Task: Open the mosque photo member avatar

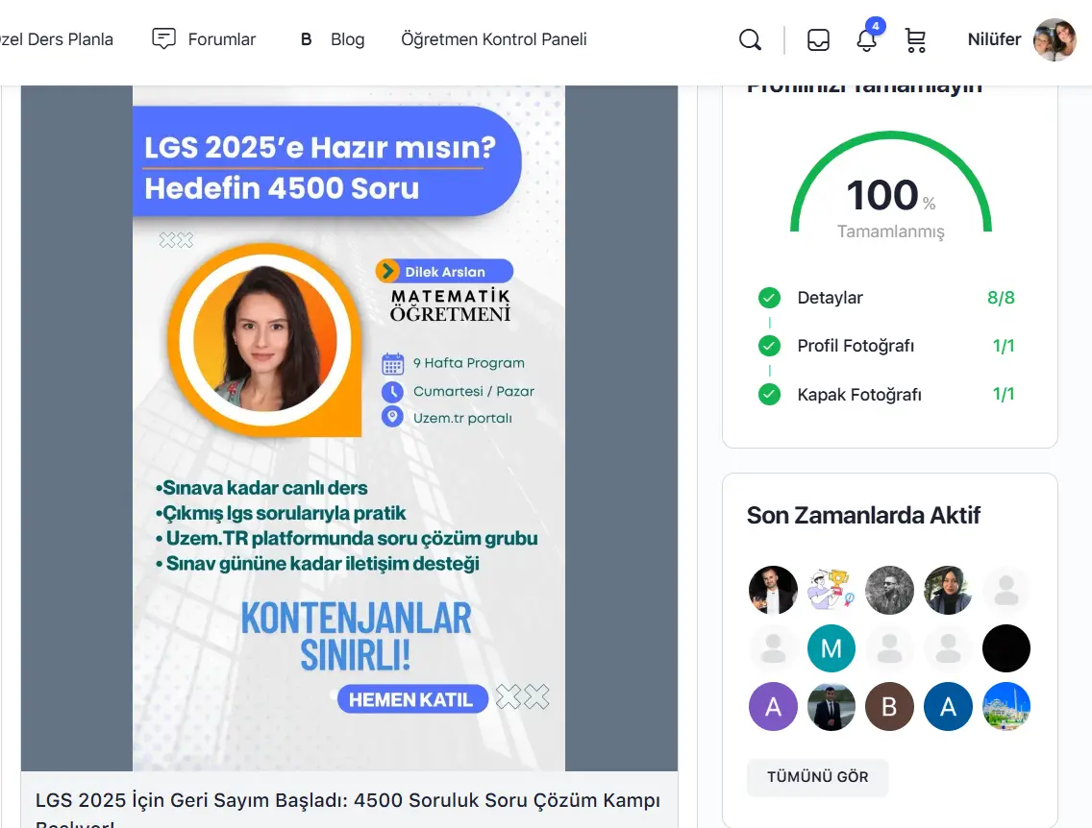Action: tap(1006, 707)
